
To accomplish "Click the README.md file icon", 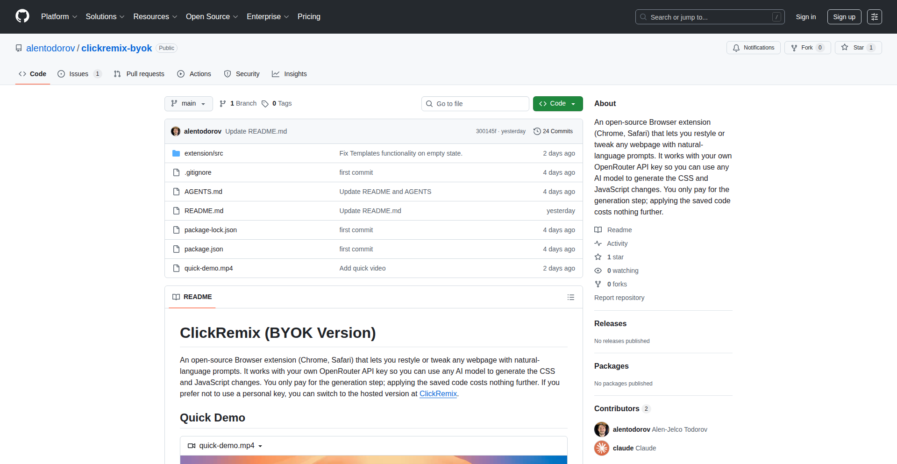I will point(176,211).
